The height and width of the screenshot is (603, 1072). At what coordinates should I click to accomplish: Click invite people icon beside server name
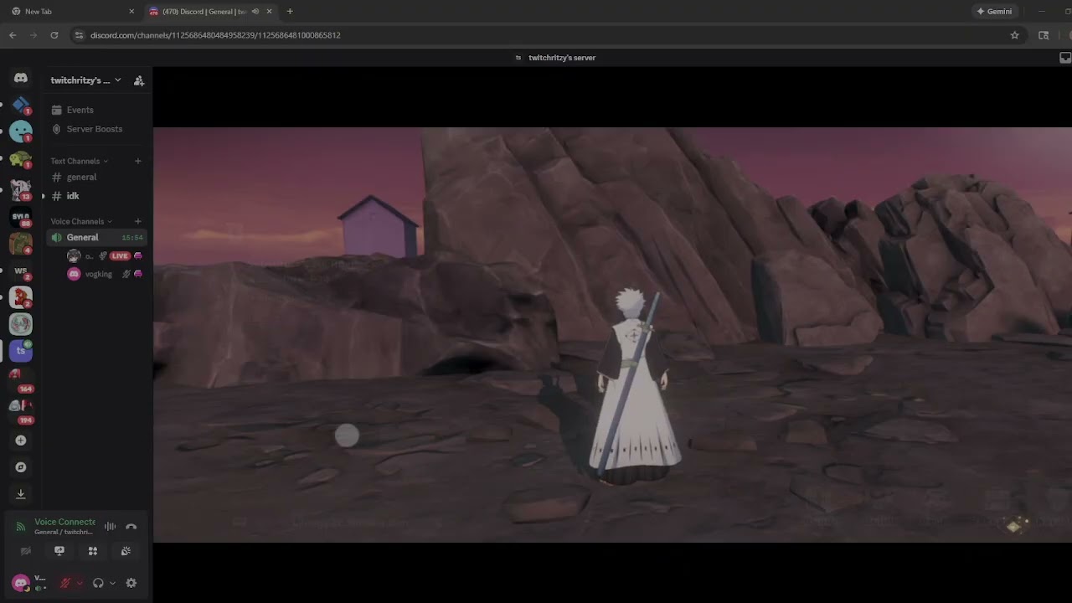(139, 80)
